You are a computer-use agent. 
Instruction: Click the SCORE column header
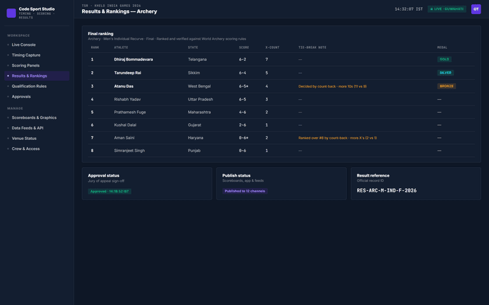point(244,48)
